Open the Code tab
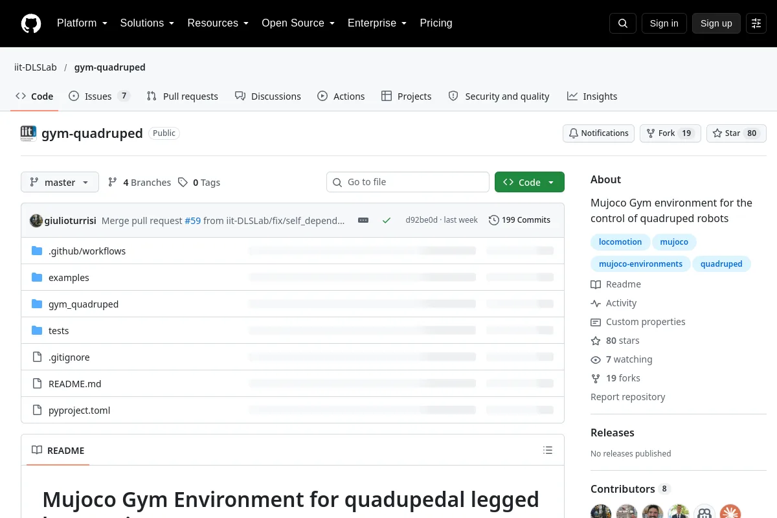Screen dimensions: 777x518 (34, 96)
